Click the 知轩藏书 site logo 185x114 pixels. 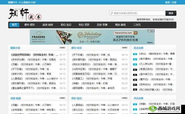point(25,14)
